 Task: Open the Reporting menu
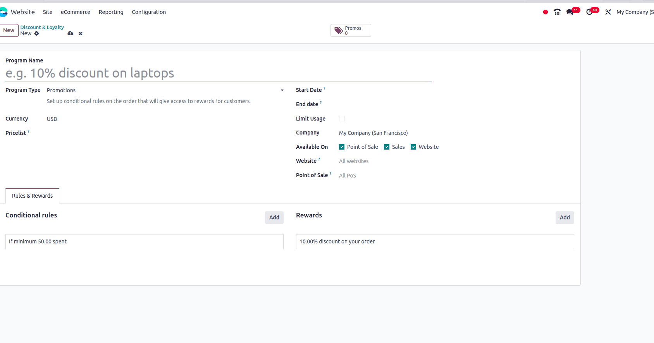111,12
